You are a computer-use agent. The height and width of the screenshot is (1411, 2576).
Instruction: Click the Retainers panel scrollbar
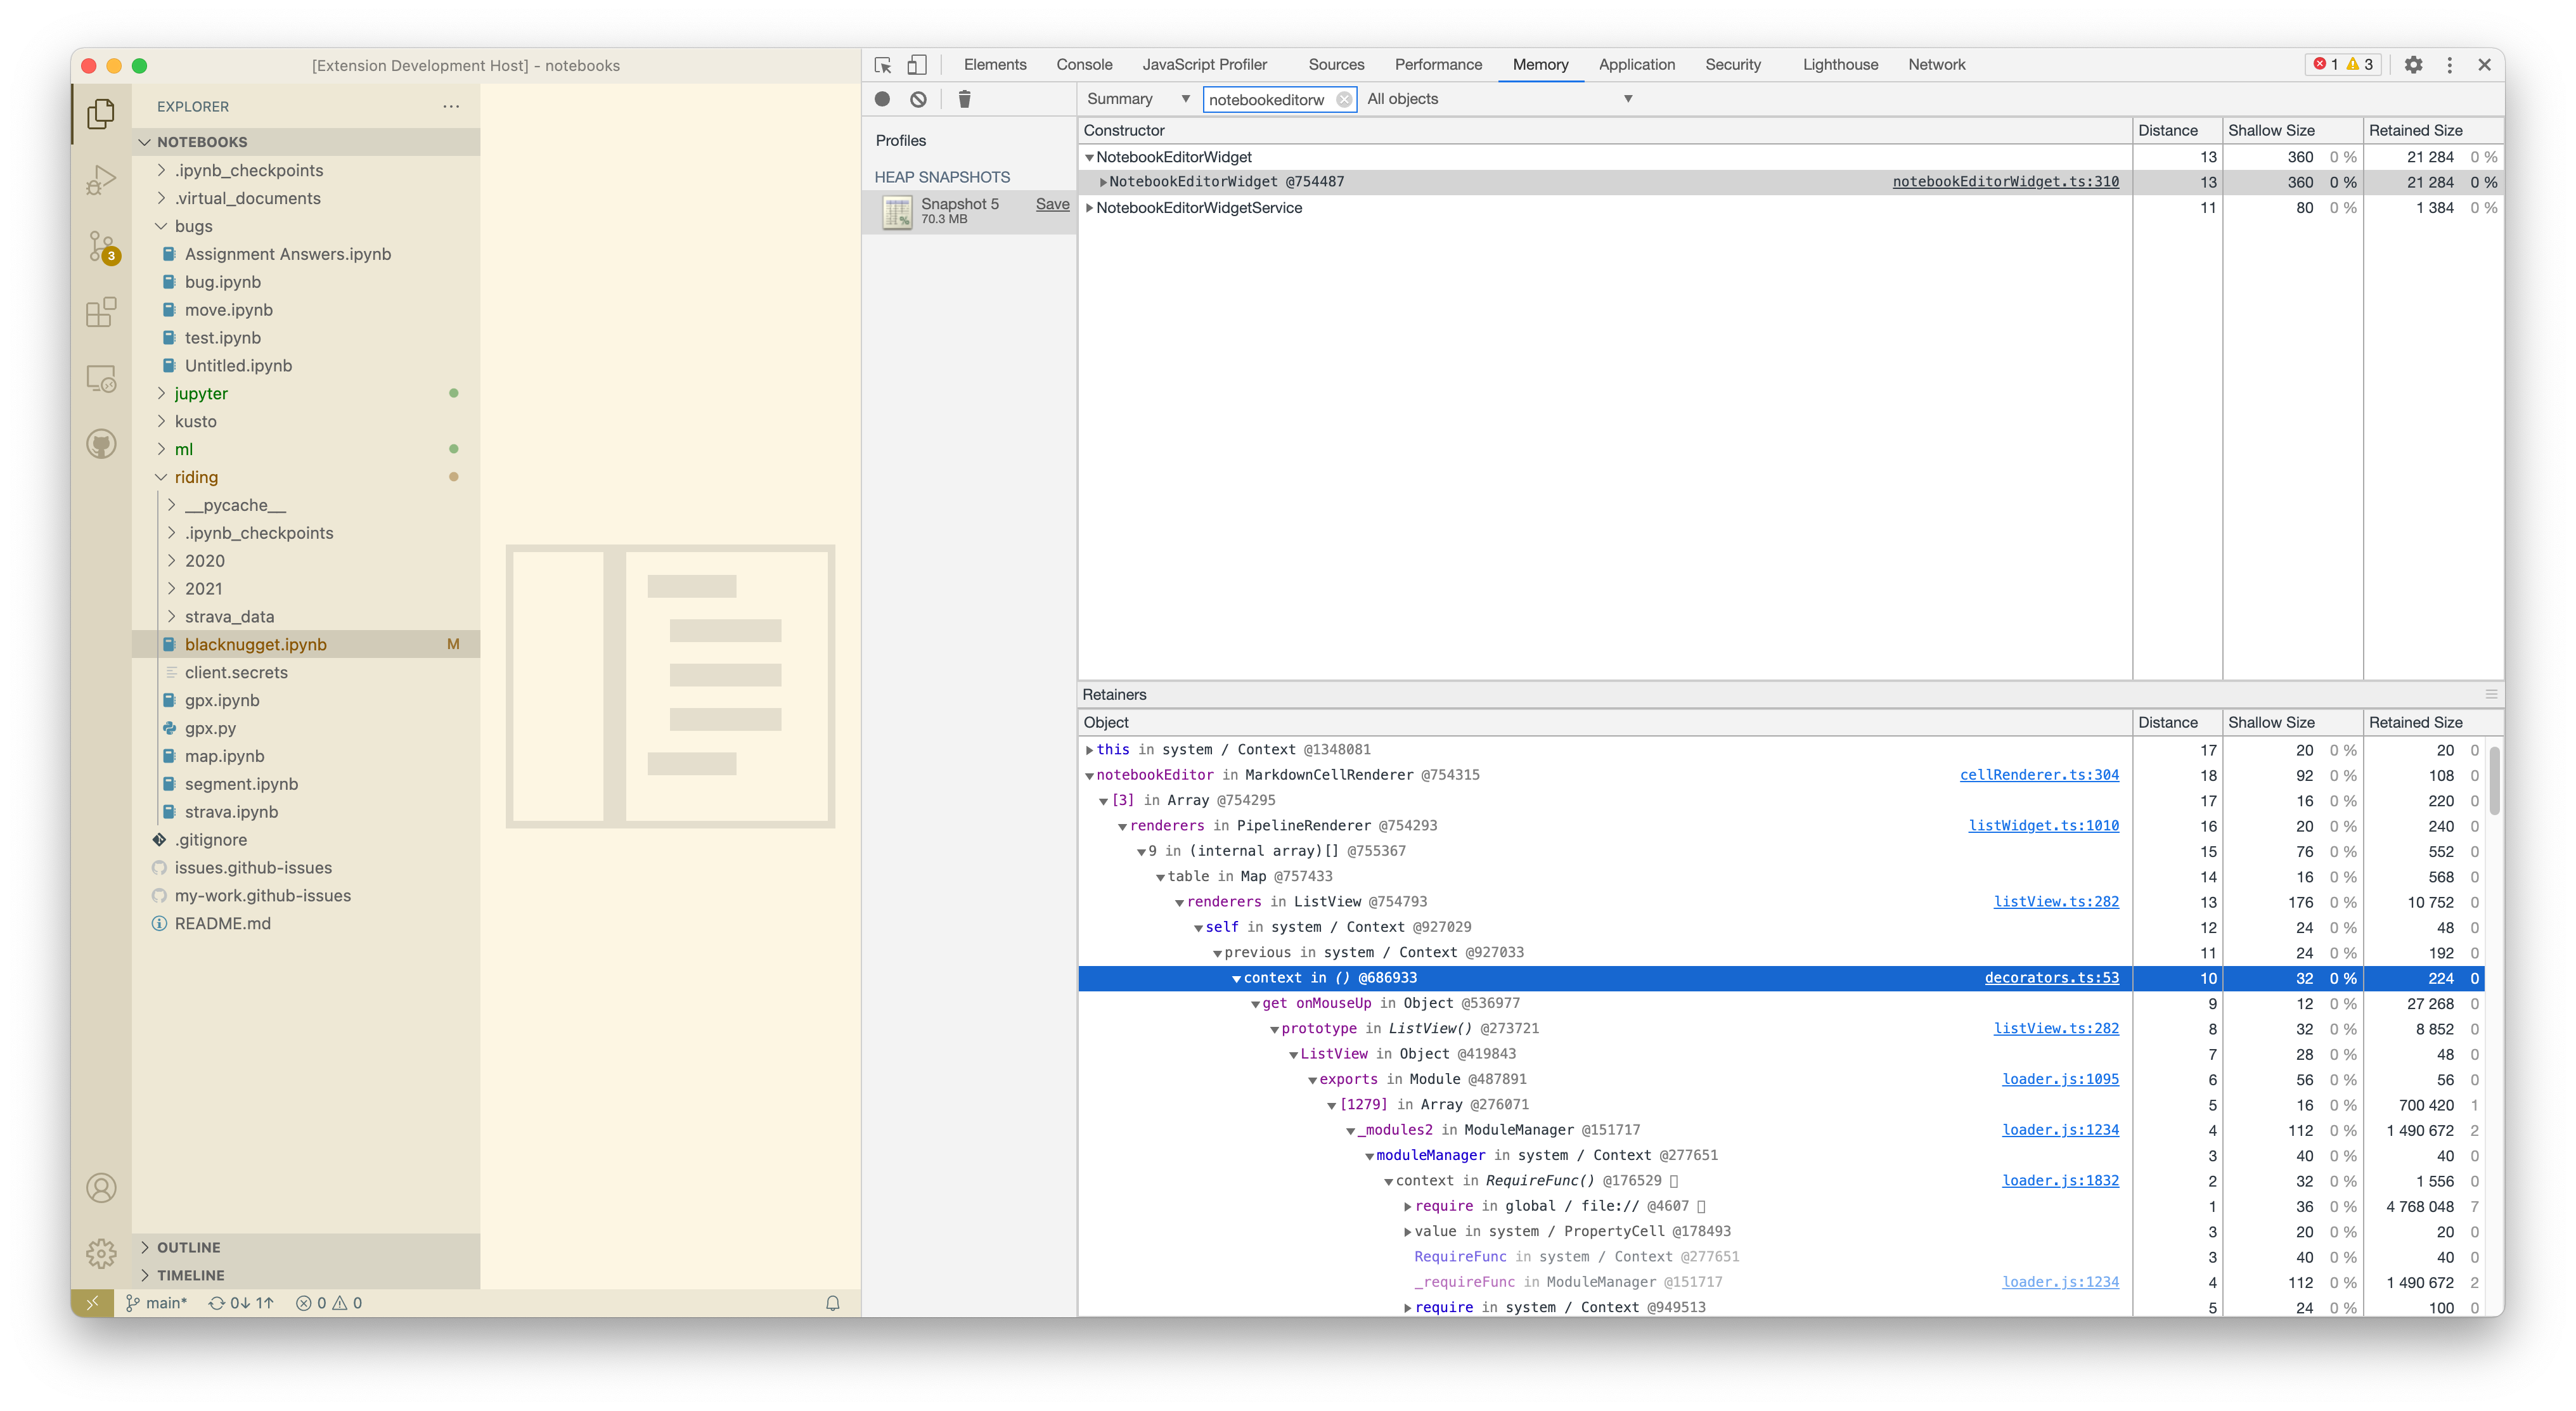[x=2495, y=780]
